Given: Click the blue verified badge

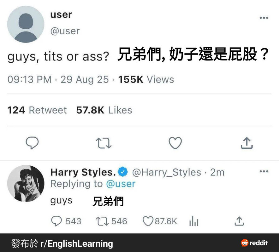Looking at the screenshot, I should click(x=123, y=172).
